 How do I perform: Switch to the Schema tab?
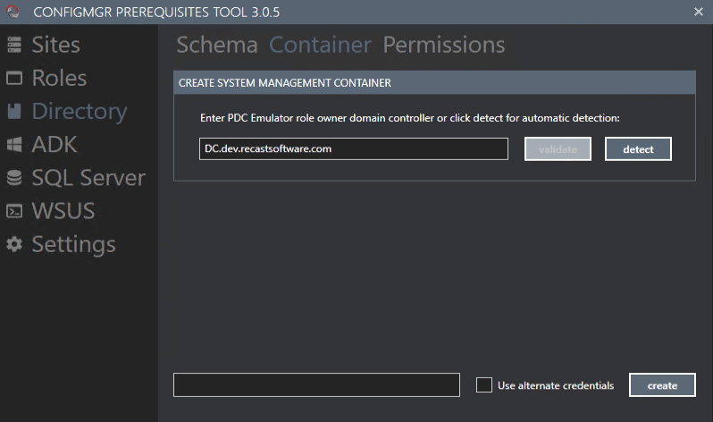[x=216, y=45]
